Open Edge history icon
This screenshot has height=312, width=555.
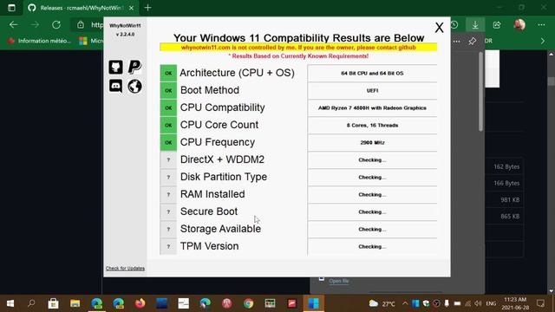pos(454,25)
